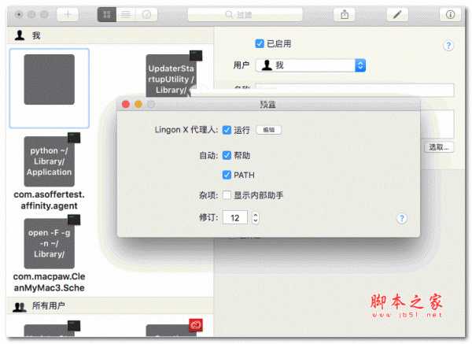Click the 修订 revision number field
This screenshot has width=472, height=344.
pyautogui.click(x=234, y=217)
